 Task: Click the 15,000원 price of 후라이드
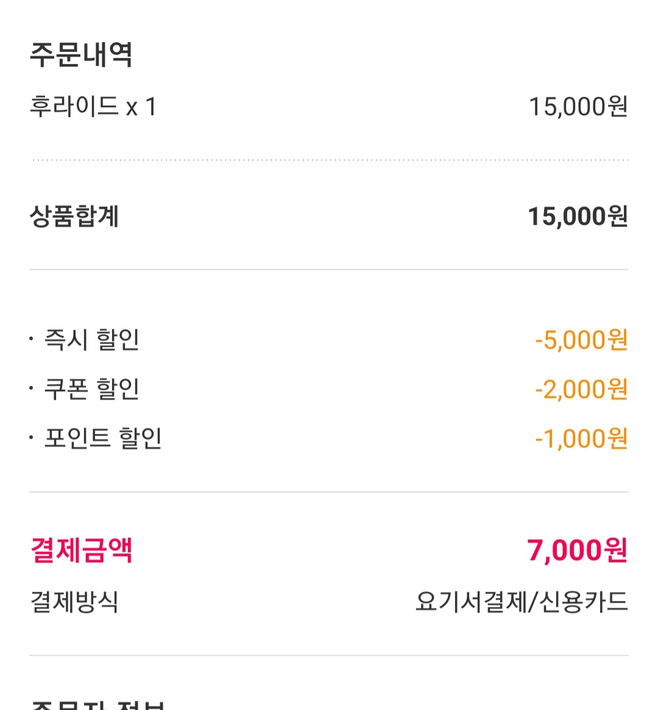pyautogui.click(x=578, y=107)
